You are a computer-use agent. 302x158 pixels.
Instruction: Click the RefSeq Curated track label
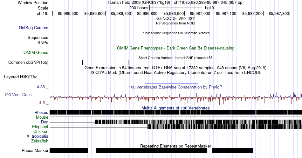coord(34,28)
